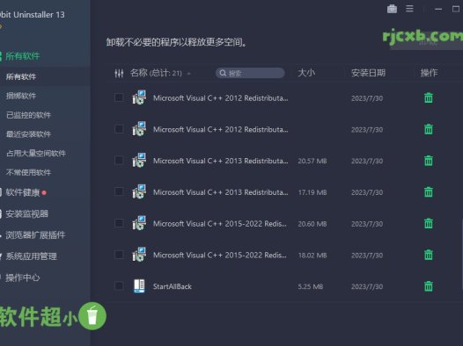Show 占用大量空间软件
The width and height of the screenshot is (463, 346).
coord(36,153)
